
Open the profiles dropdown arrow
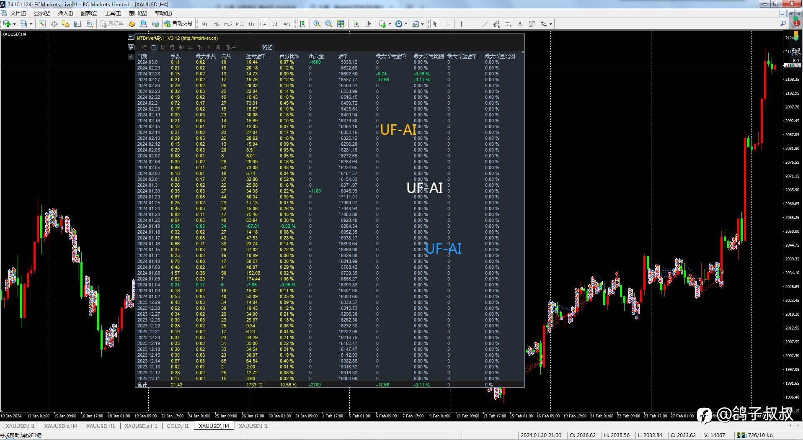pos(31,24)
